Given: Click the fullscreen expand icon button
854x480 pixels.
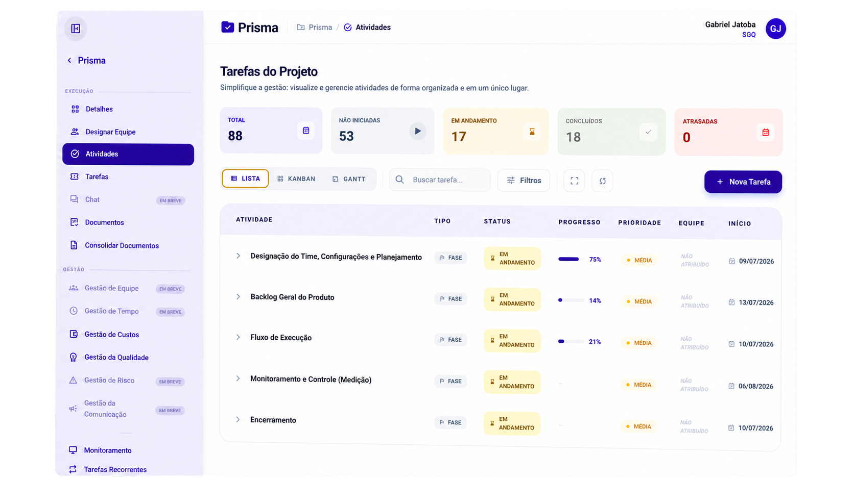Looking at the screenshot, I should click(x=574, y=181).
